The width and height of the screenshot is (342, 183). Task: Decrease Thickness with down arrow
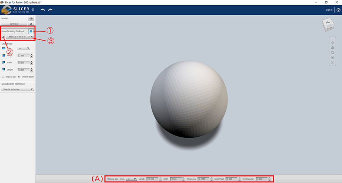coord(211,180)
